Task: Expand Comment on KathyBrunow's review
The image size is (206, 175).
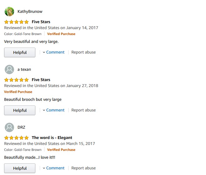Action: coord(54,52)
